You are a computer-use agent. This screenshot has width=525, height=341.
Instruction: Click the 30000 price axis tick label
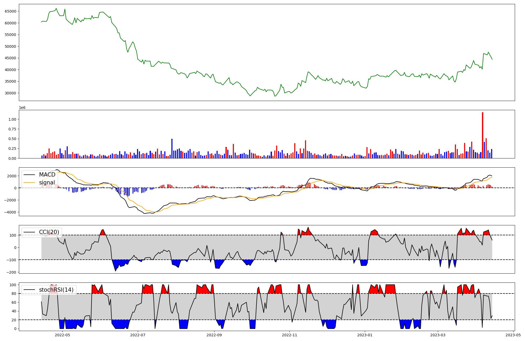[x=10, y=93]
